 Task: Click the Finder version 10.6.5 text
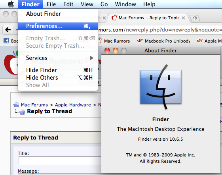[x=161, y=139]
